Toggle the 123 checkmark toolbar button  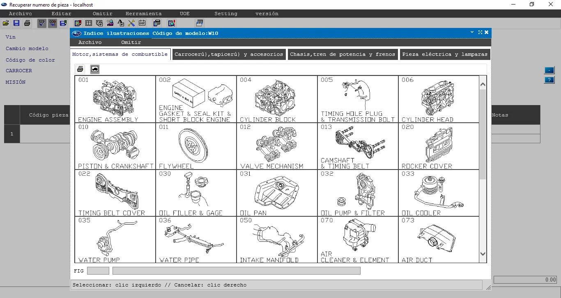coord(41,23)
